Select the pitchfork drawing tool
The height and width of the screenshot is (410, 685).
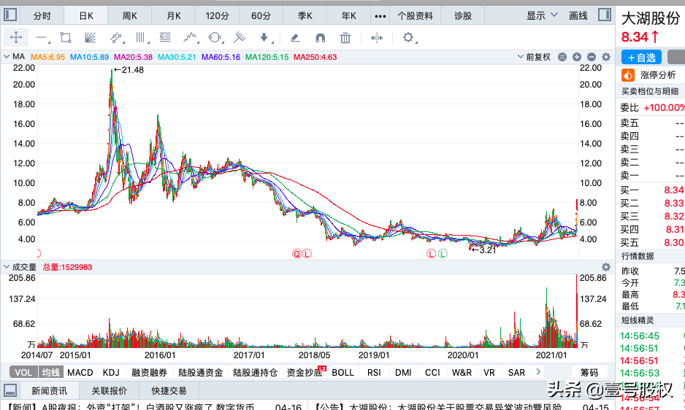pyautogui.click(x=240, y=37)
